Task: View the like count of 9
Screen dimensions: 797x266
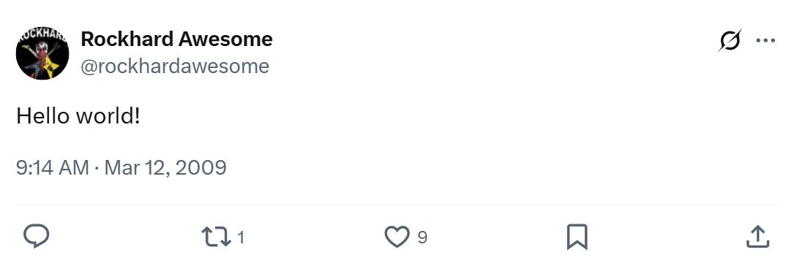Action: [422, 237]
